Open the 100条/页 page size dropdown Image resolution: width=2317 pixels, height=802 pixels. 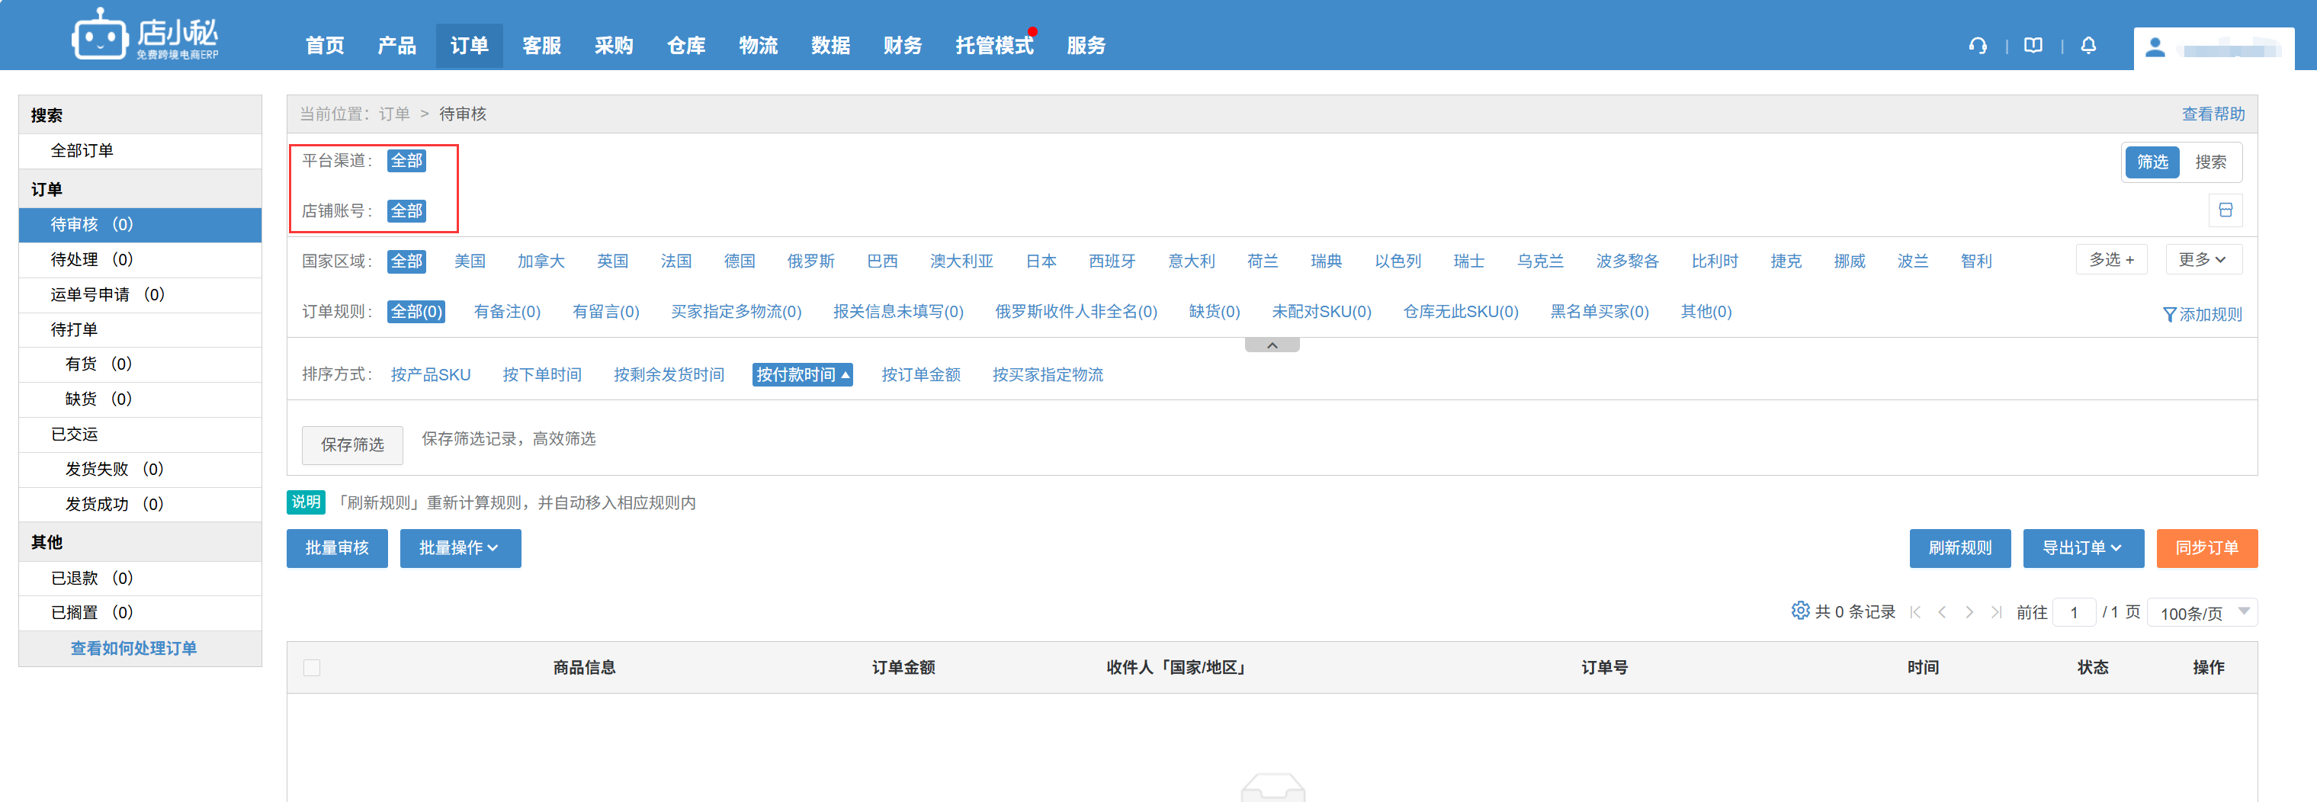click(x=2202, y=612)
